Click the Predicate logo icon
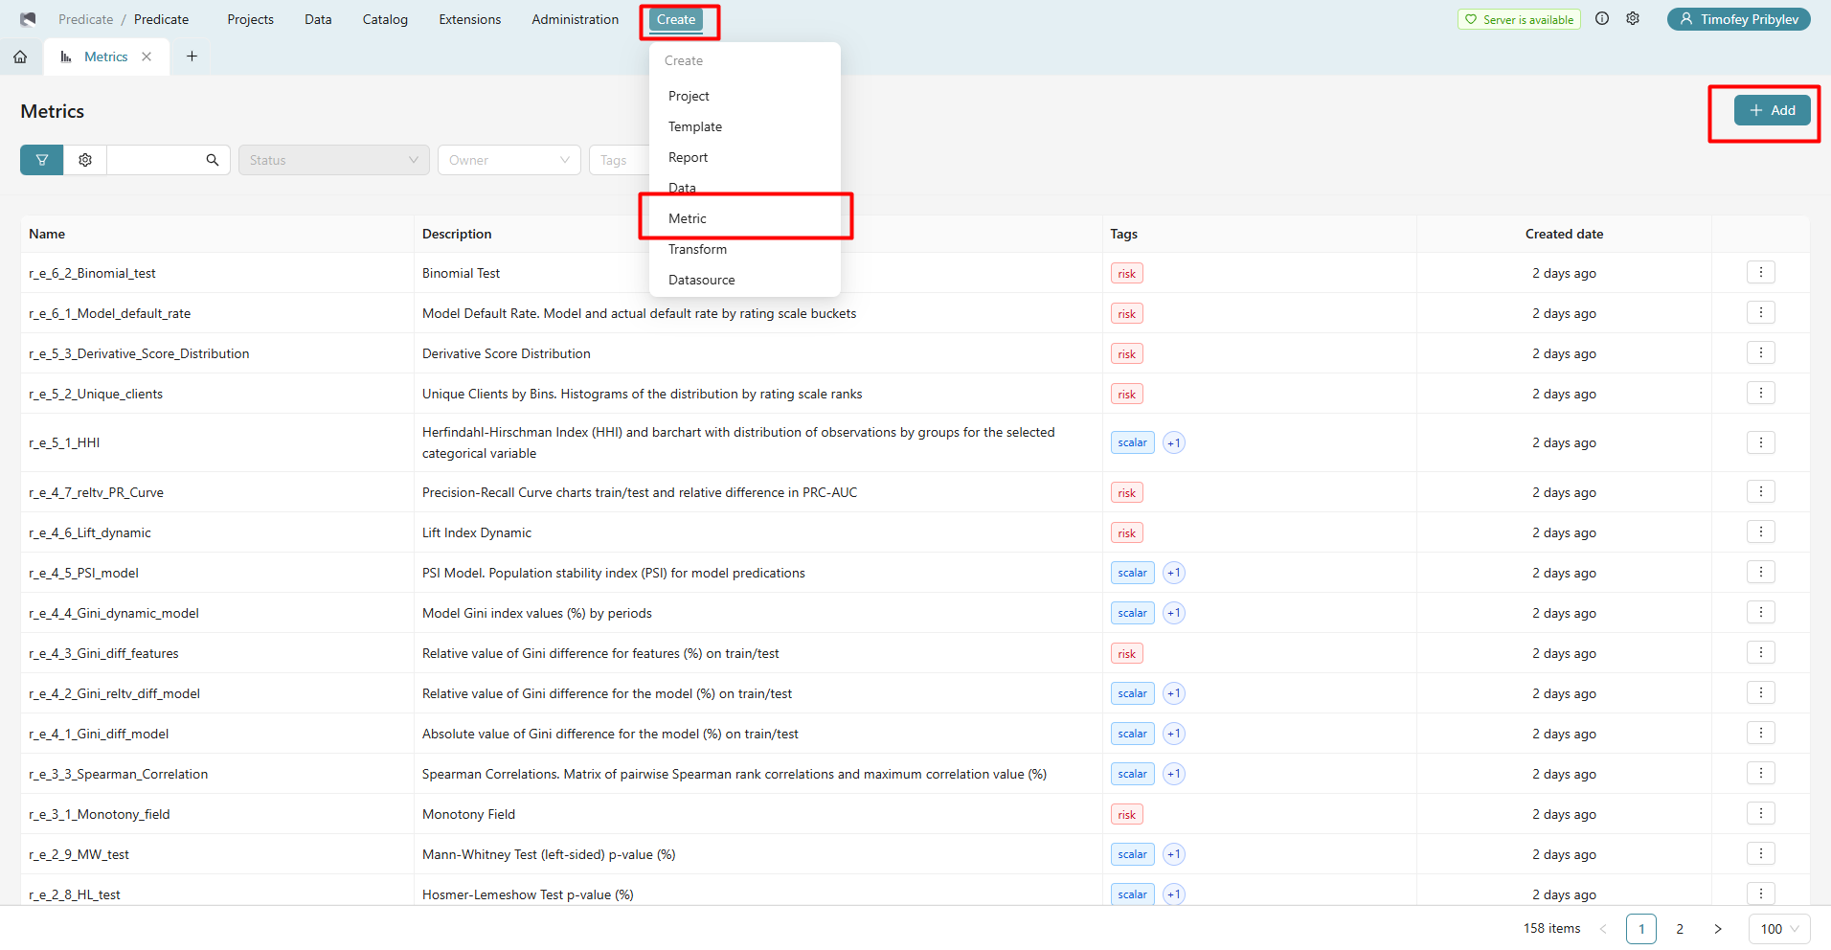The image size is (1831, 950). point(28,19)
